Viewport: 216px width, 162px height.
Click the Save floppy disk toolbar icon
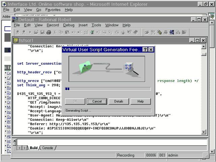pos(43,32)
